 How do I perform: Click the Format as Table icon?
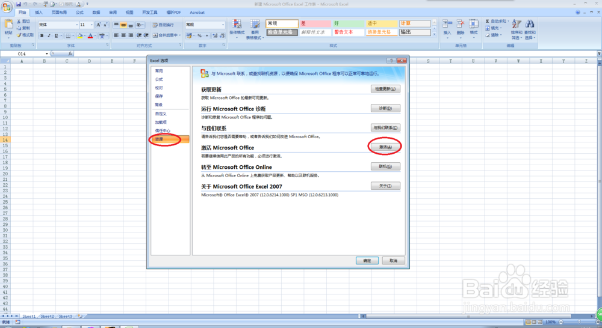click(255, 24)
